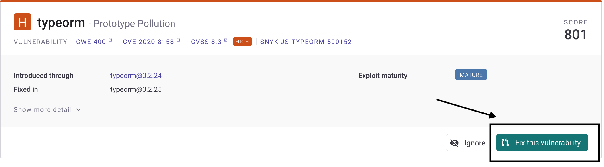Follow the typeorm@0.2.24 dependency link
Viewport: 604px width, 167px height.
(136, 76)
